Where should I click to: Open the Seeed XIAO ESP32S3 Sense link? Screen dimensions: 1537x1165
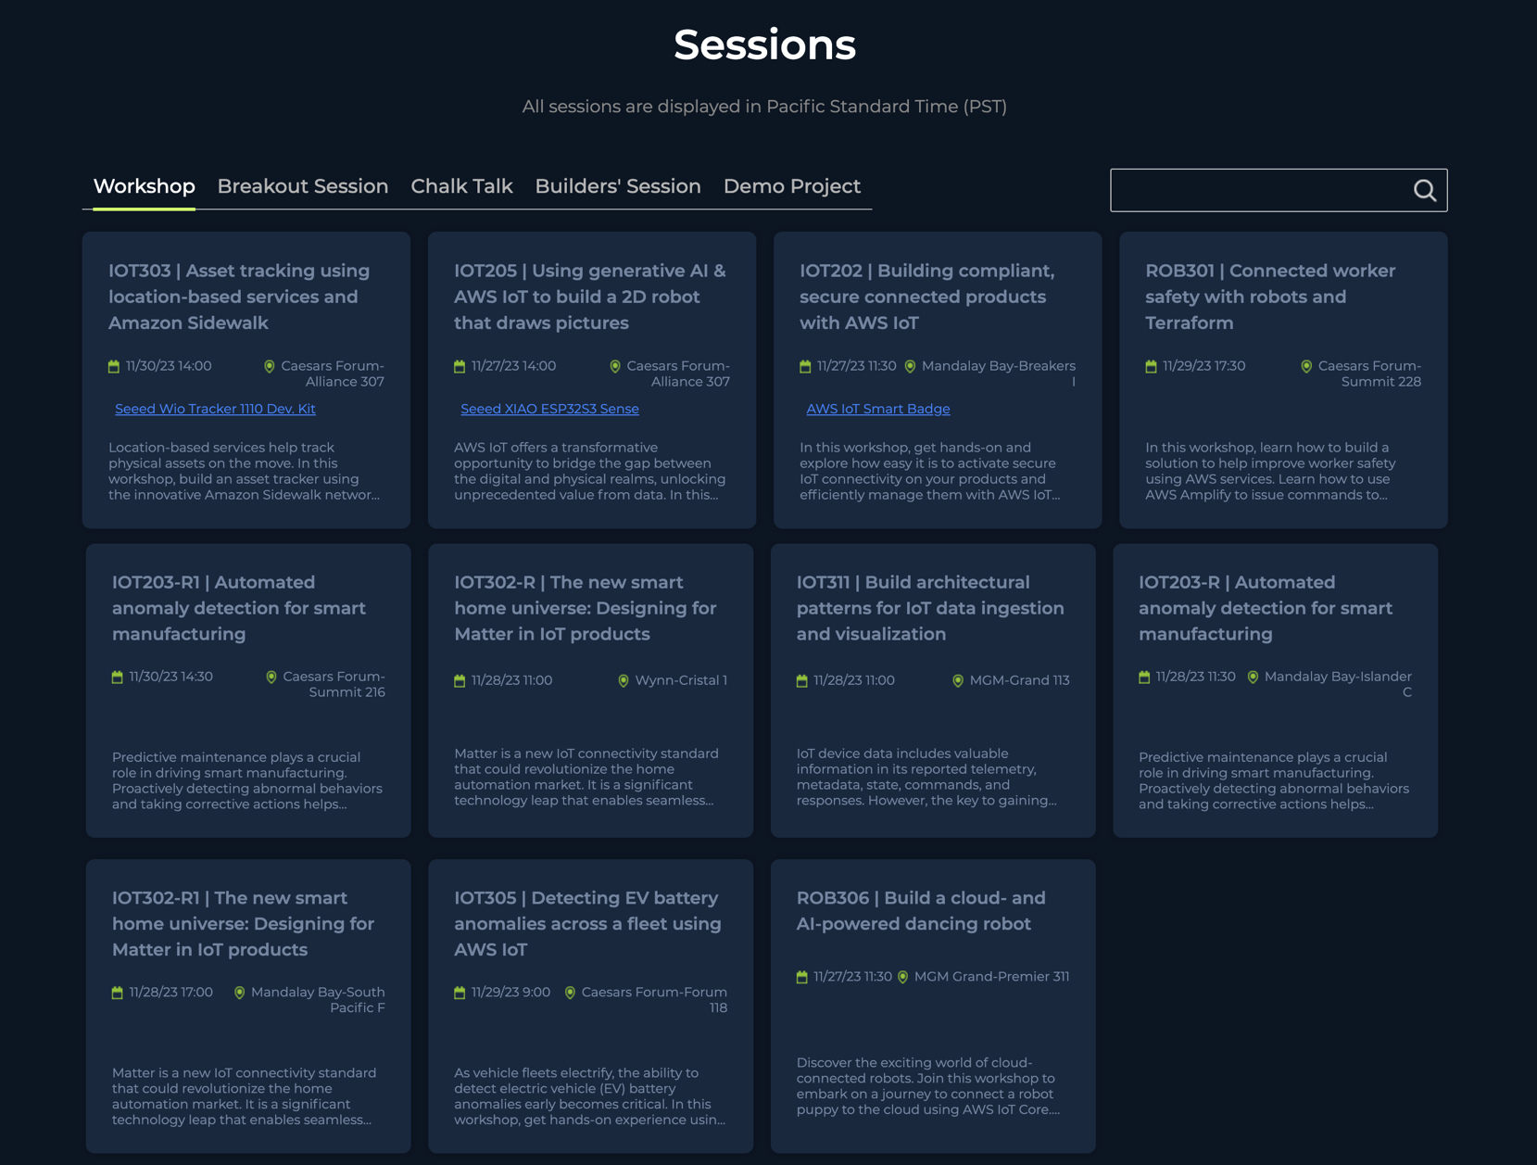tap(549, 409)
